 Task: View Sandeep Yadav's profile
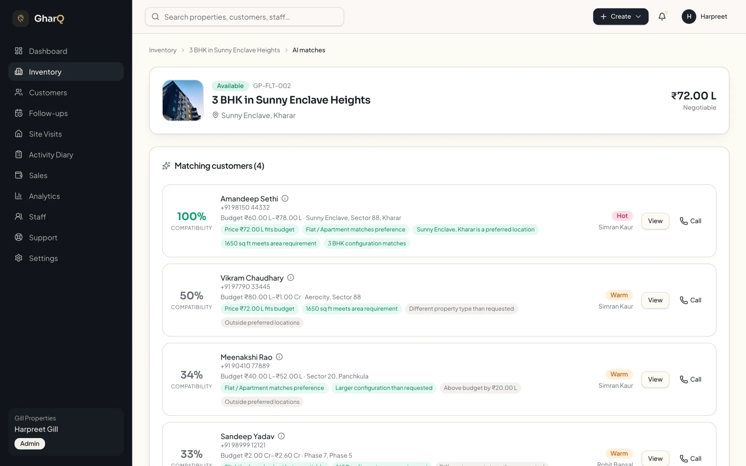click(x=655, y=459)
